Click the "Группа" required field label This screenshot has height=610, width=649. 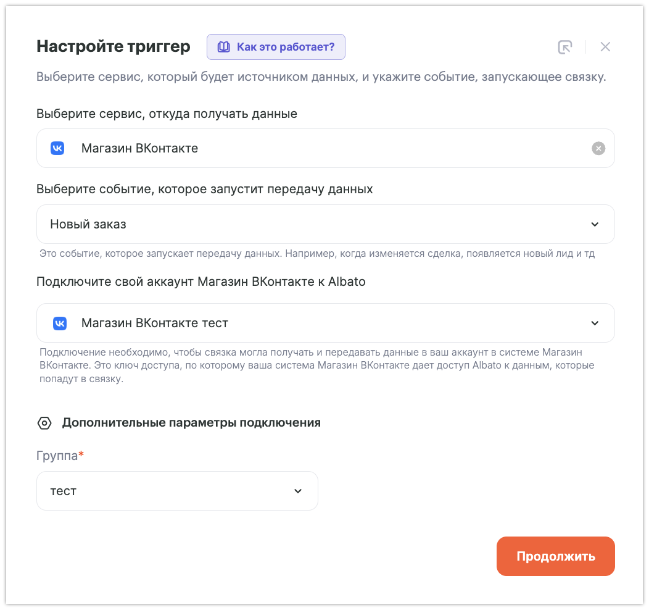click(x=58, y=456)
